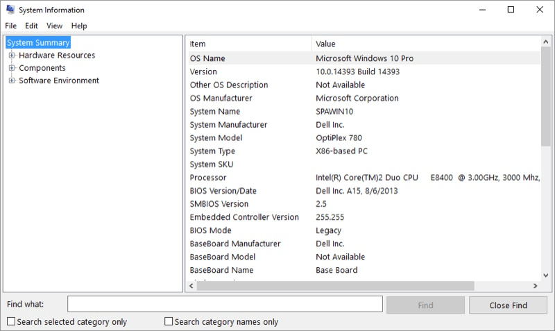
Task: Select the BaseBoard Manufacturer row
Action: click(x=364, y=244)
